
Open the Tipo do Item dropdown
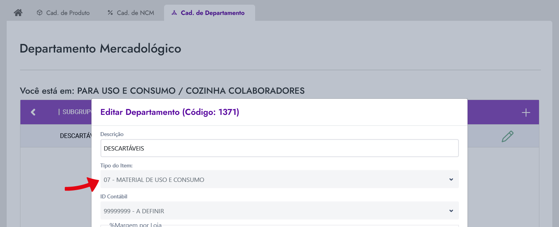[x=279, y=180]
